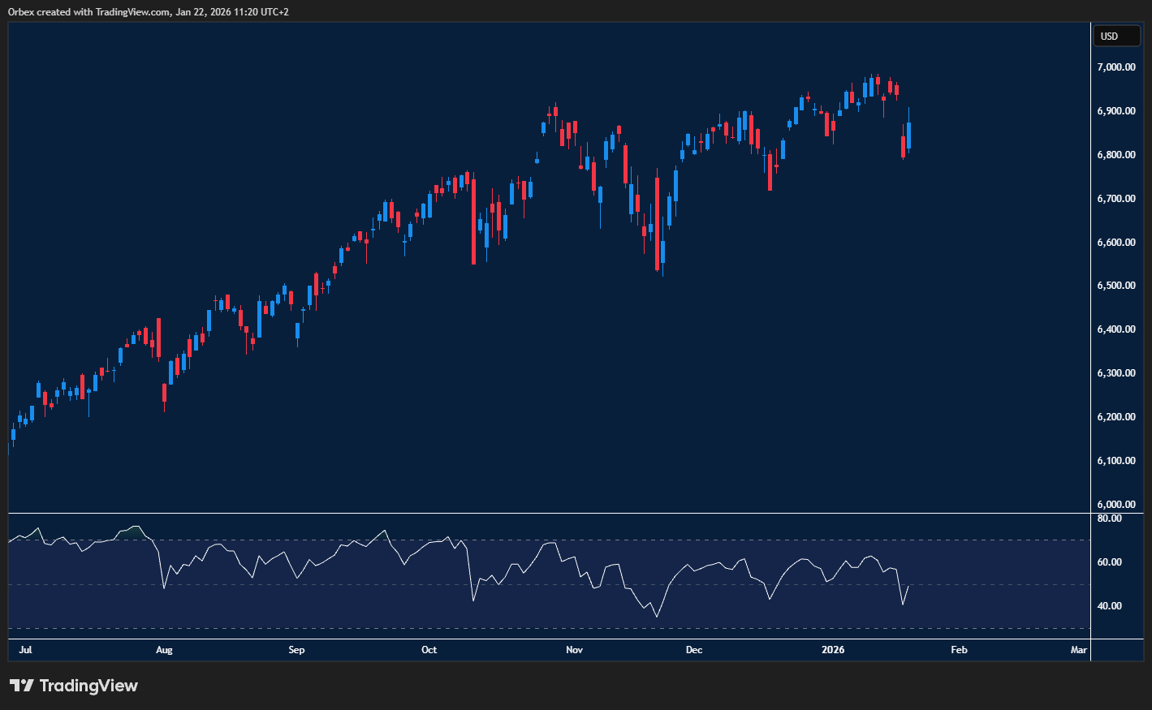1152x710 pixels.
Task: Click the price axis separator line
Action: (x=1089, y=325)
